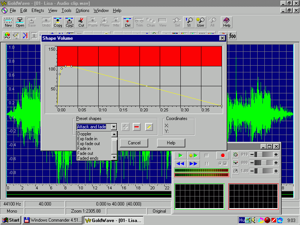
Task: Open the Window menu
Action: point(101,10)
